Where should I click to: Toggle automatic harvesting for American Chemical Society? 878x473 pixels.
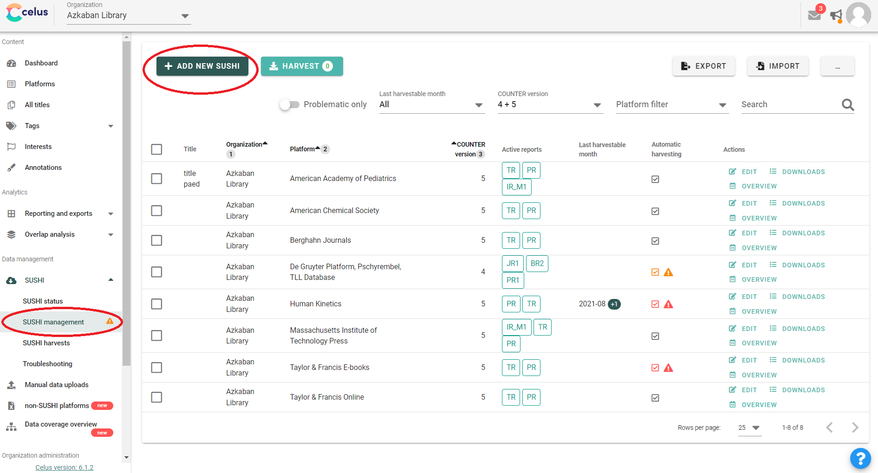pyautogui.click(x=655, y=211)
